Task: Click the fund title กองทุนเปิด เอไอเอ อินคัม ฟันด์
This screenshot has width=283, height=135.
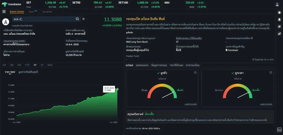Action: point(145,19)
